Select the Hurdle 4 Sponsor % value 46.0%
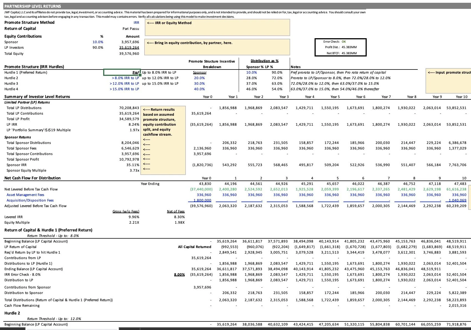This screenshot has height=330, width=471. pos(252,89)
